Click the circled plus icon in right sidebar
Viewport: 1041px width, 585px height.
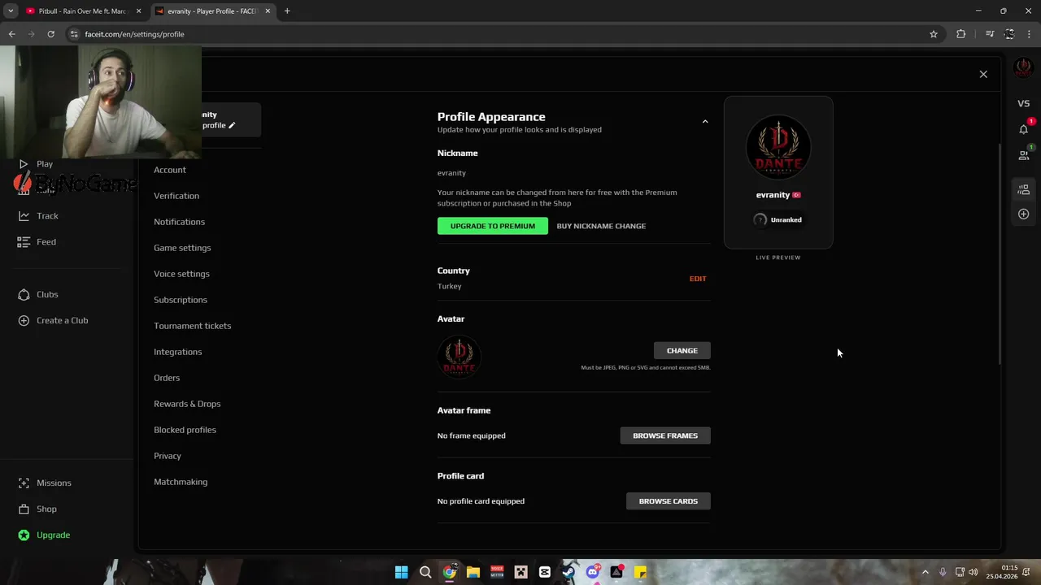point(1024,214)
